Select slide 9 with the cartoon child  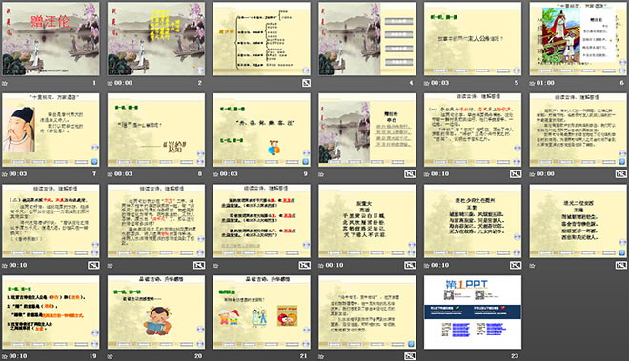[x=261, y=130]
